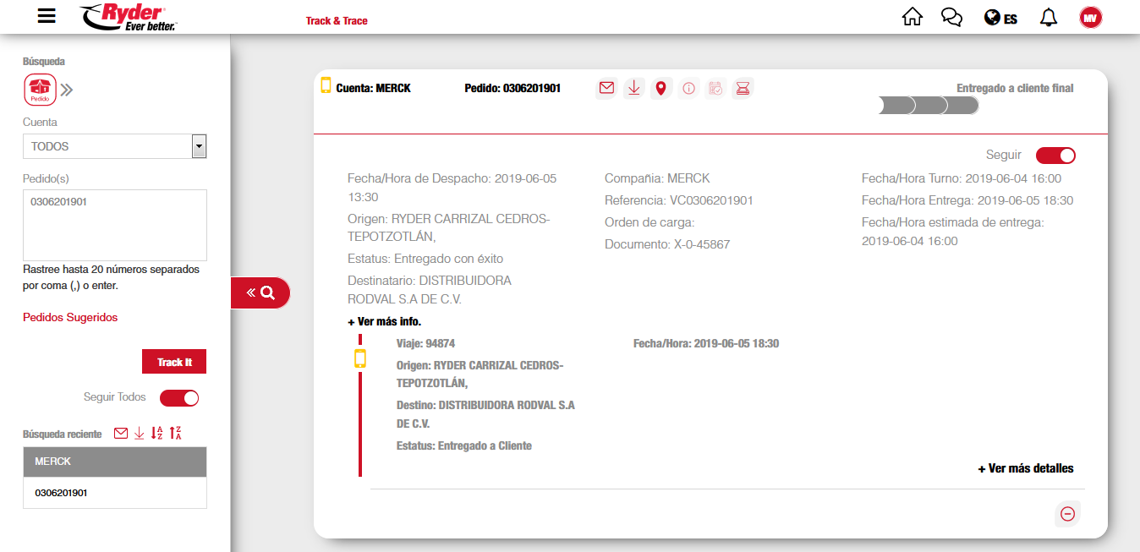This screenshot has width=1140, height=552.
Task: Expand '+ Ver más detalles' for trip 94874
Action: (x=1025, y=468)
